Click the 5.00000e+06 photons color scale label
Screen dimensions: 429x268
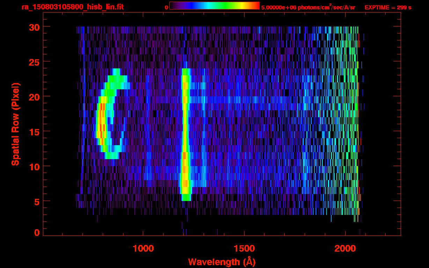pyautogui.click(x=308, y=7)
